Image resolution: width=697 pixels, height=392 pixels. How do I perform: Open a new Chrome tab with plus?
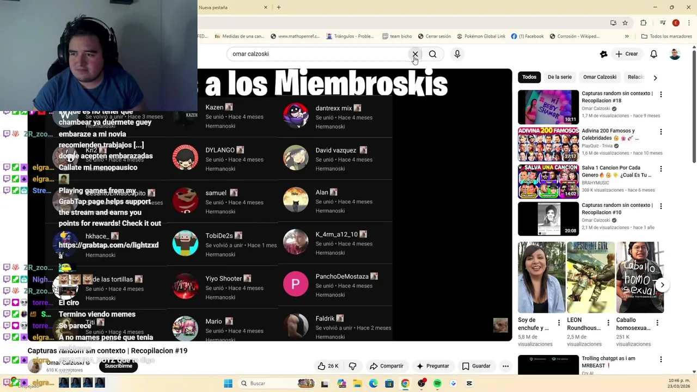click(x=279, y=7)
